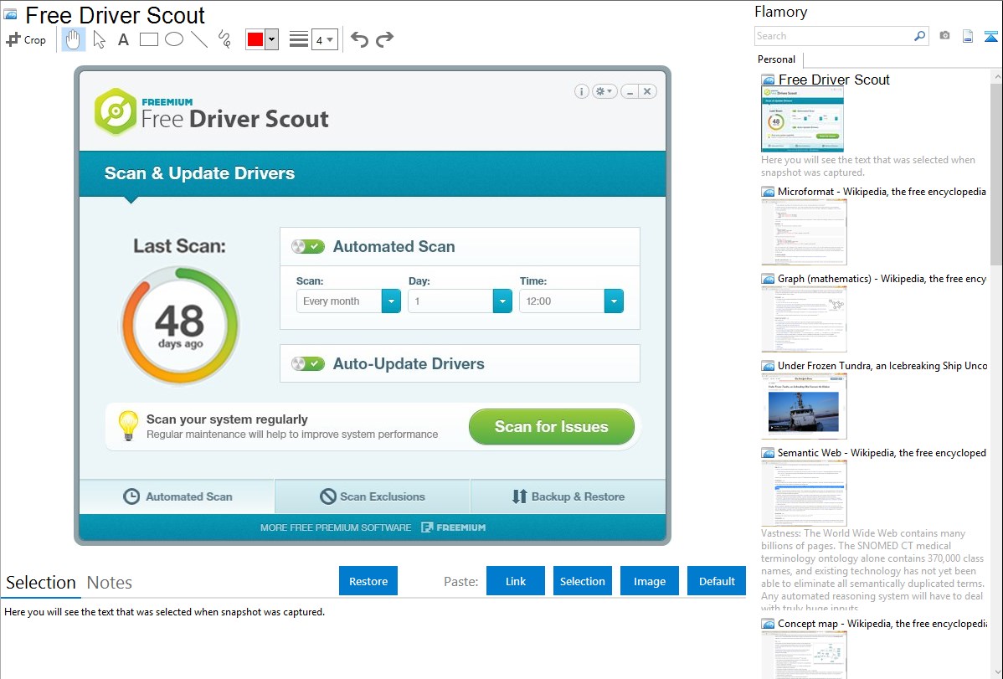The height and width of the screenshot is (679, 1003).
Task: Open the Time dropdown 12:00
Action: (571, 301)
